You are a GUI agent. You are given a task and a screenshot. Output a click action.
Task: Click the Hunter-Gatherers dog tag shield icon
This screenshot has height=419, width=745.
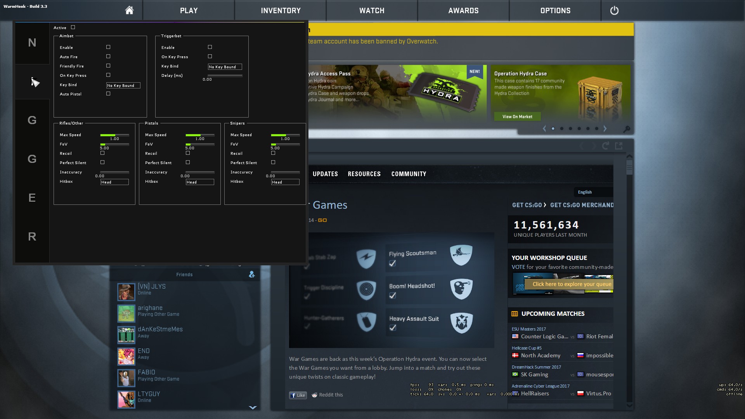click(366, 322)
